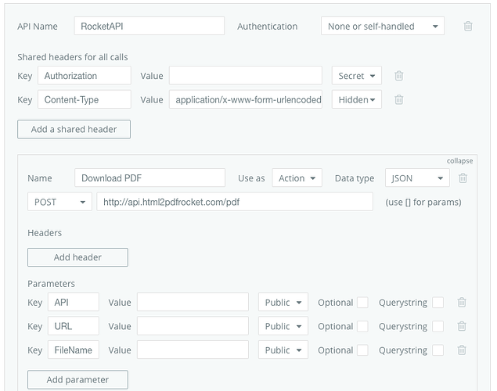Screen dimensions: 497x391
Task: Open the Use as Action dropdown
Action: [297, 178]
